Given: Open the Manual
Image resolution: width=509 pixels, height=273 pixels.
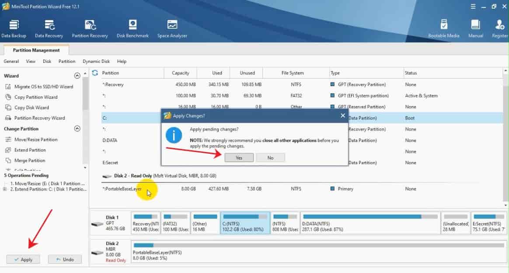Looking at the screenshot, I should pyautogui.click(x=476, y=28).
